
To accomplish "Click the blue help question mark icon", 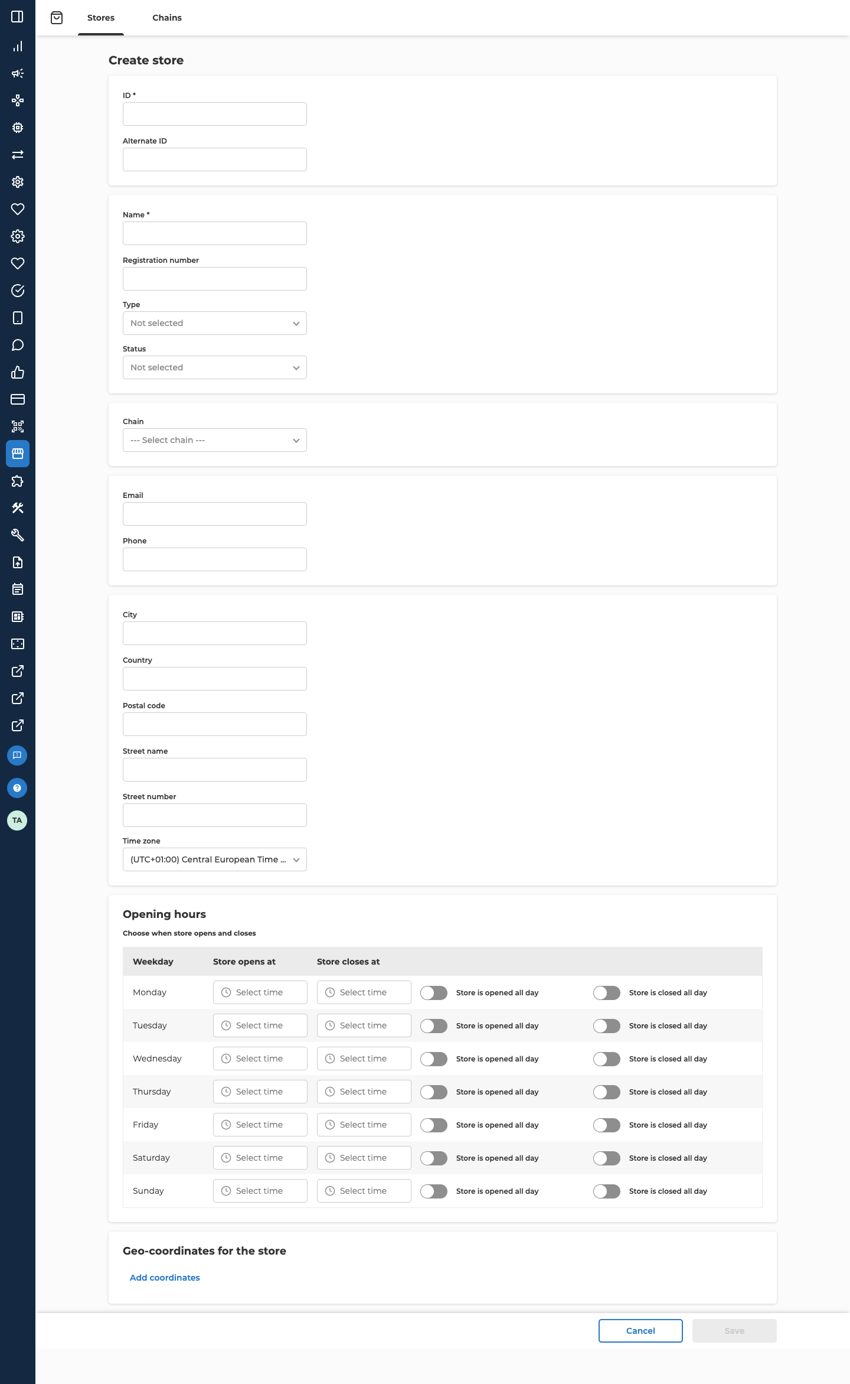I will coord(17,788).
